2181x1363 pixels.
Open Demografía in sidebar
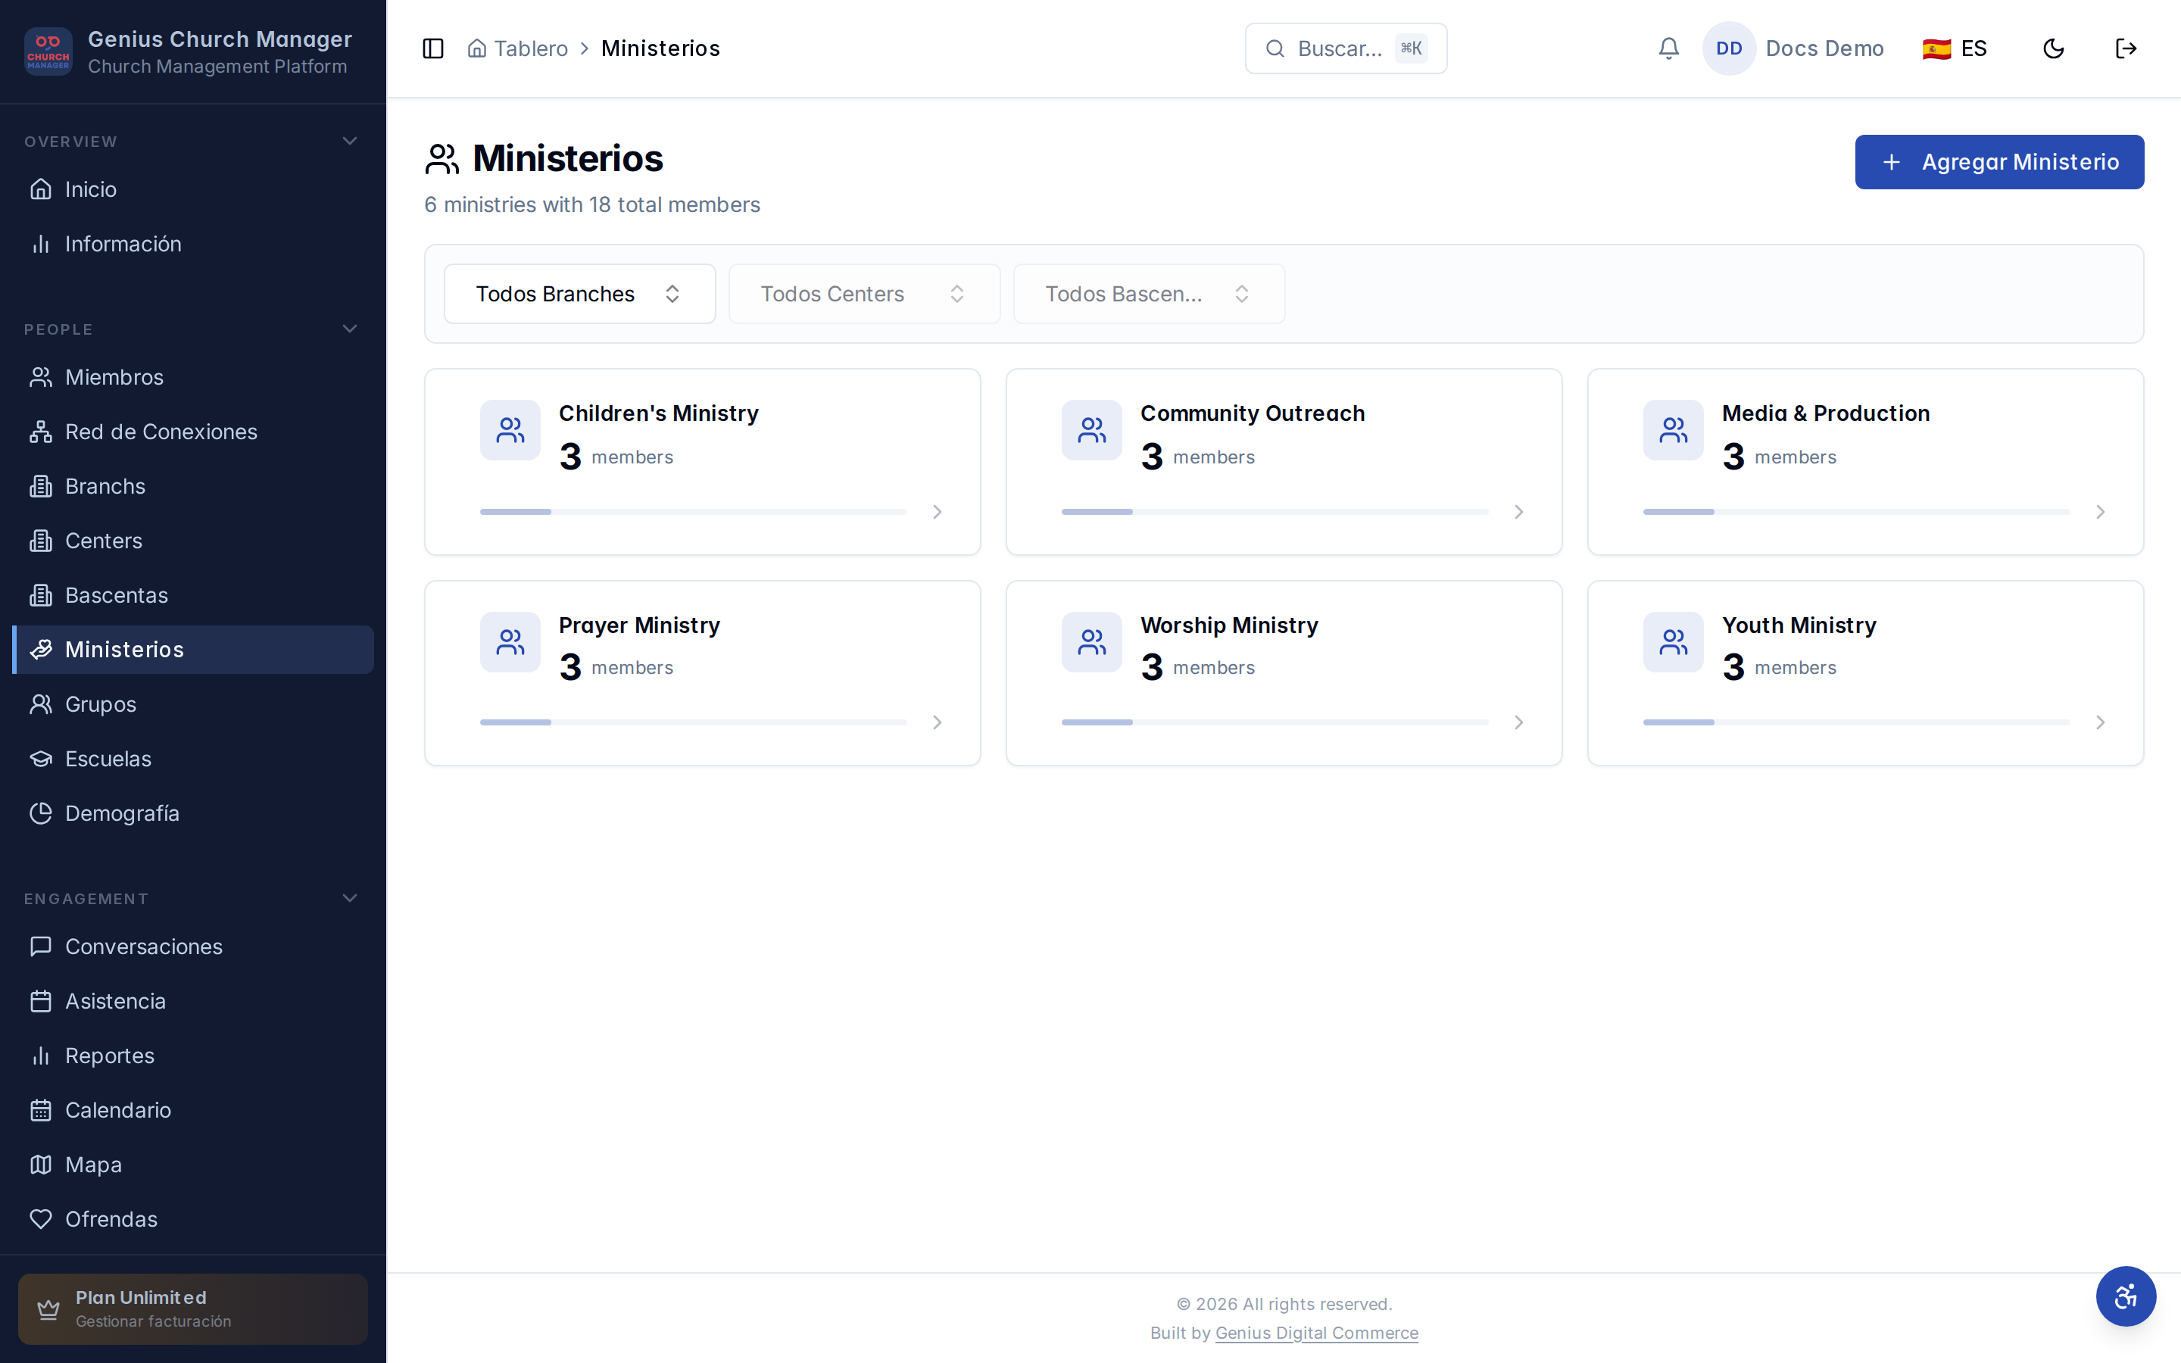[x=192, y=814]
